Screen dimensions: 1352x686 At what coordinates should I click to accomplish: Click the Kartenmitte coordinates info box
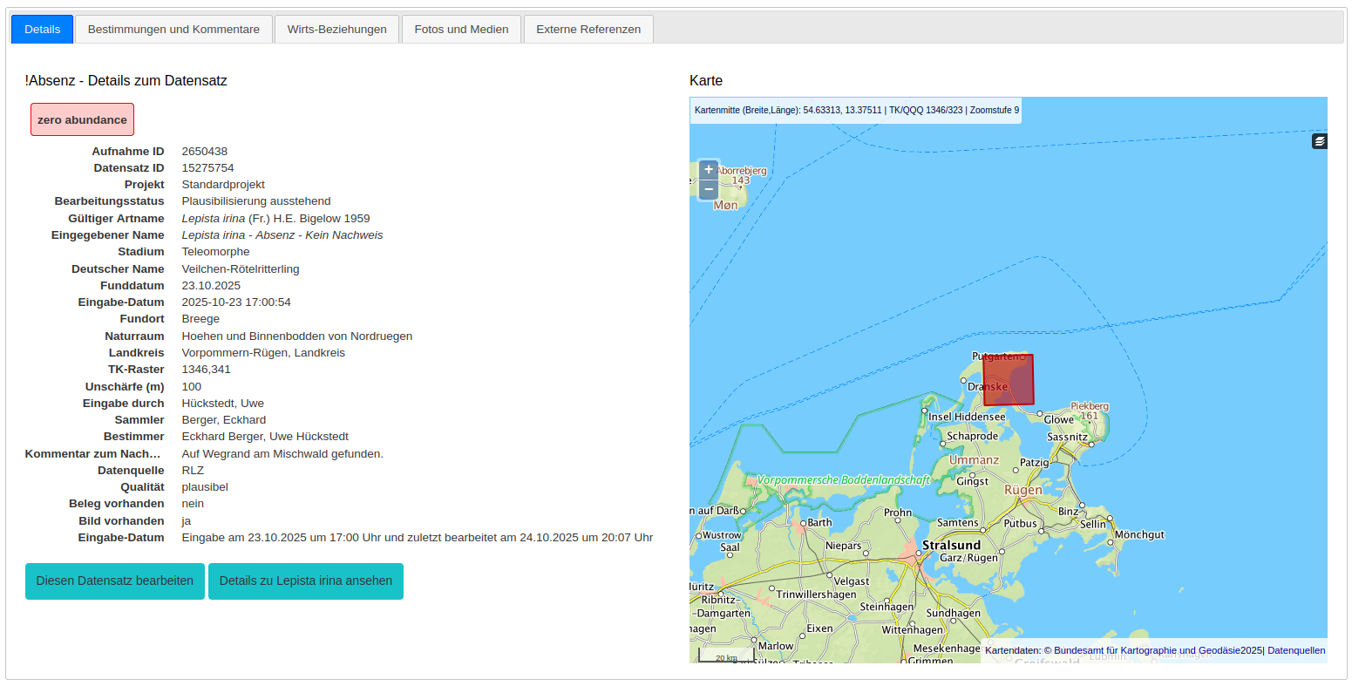[855, 111]
